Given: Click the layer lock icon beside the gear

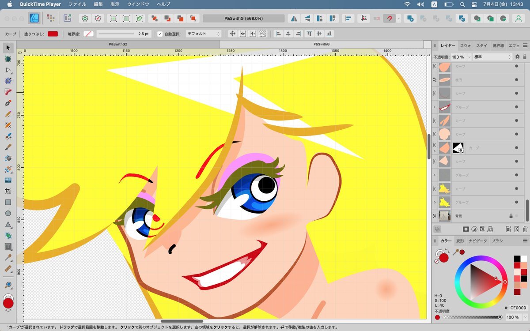Looking at the screenshot, I should [x=525, y=57].
